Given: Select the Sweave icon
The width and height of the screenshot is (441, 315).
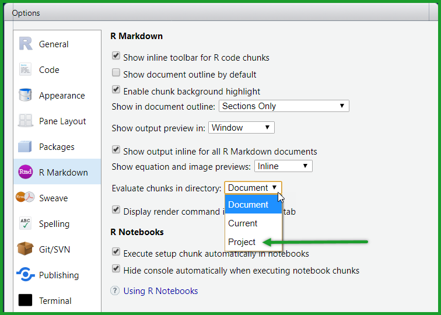Looking at the screenshot, I should 26,198.
